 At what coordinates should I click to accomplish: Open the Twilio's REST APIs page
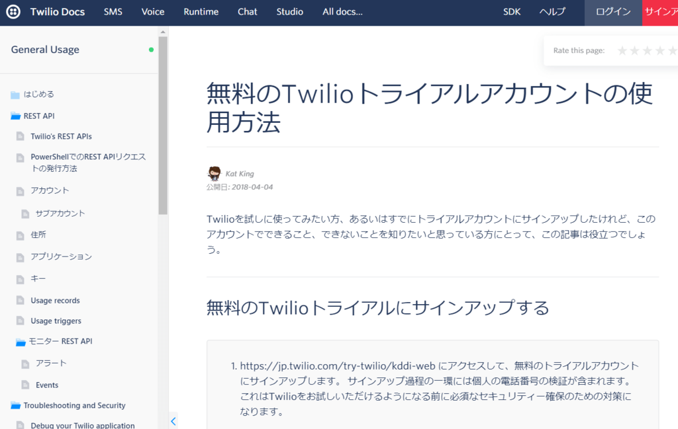coord(62,136)
